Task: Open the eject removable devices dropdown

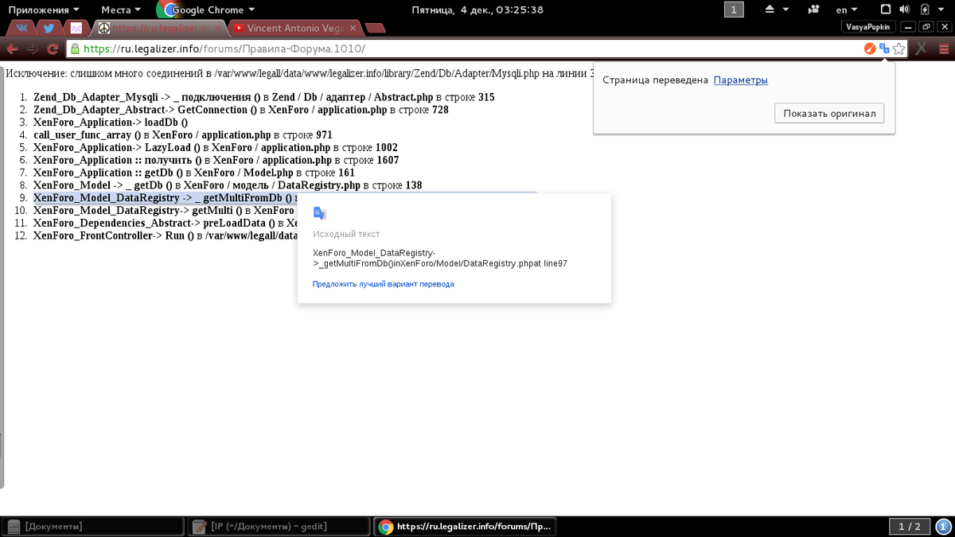Action: [x=776, y=10]
